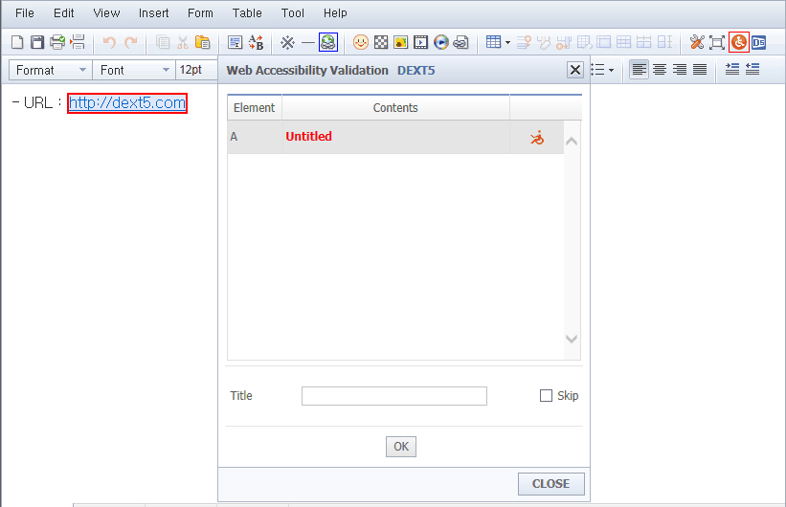
Task: Open the Help menu
Action: click(335, 13)
